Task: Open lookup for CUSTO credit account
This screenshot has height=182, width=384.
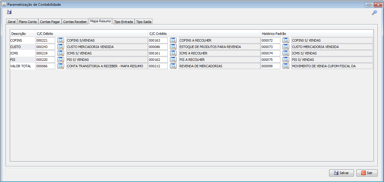Action: click(173, 47)
